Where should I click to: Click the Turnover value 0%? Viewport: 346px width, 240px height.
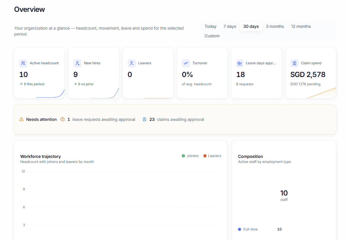[x=187, y=75]
